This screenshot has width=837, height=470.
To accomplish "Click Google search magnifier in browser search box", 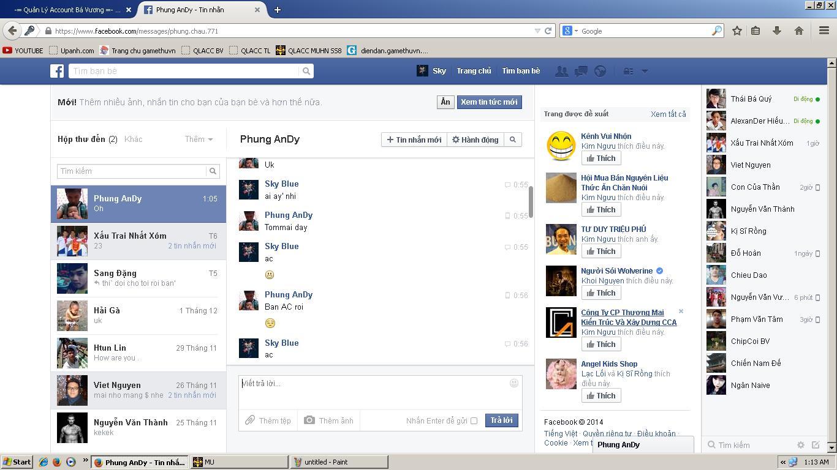I will point(716,31).
